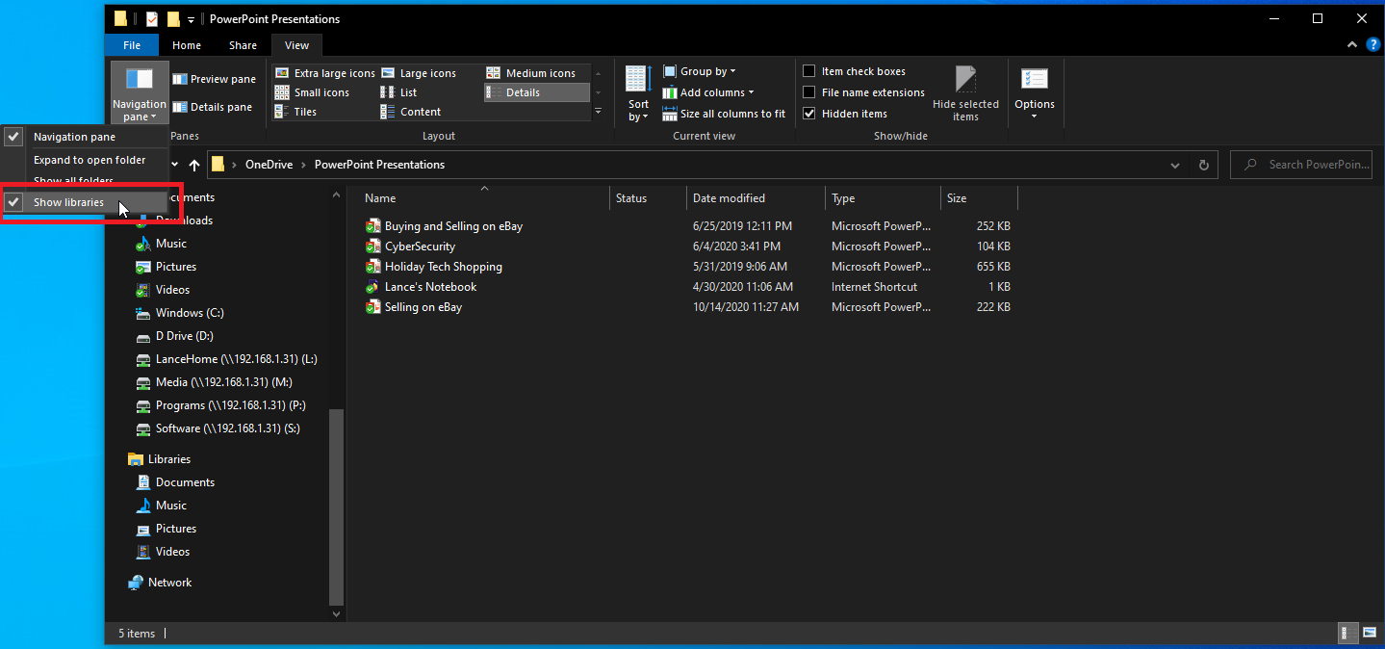Switch to Medium icons layout
The image size is (1385, 649).
(530, 73)
